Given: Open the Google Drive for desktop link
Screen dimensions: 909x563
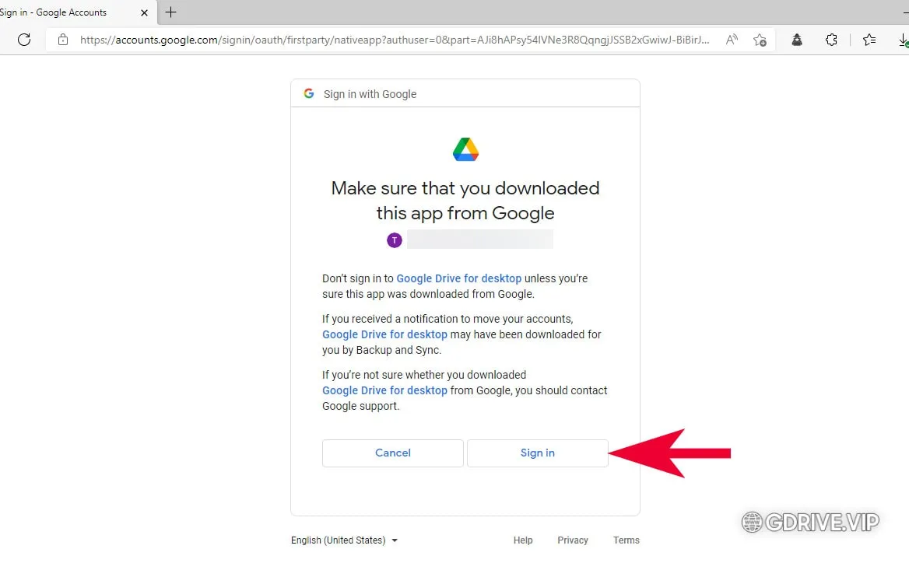Looking at the screenshot, I should click(458, 278).
